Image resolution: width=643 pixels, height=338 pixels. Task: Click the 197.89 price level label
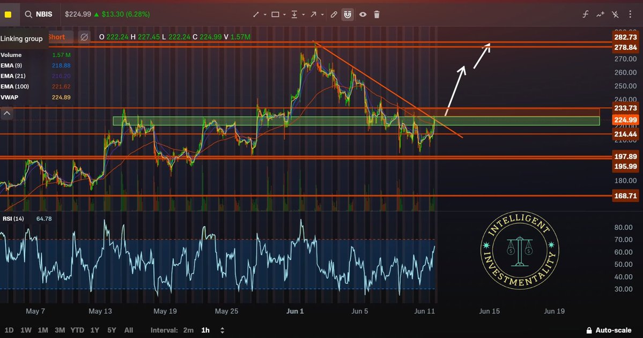point(625,156)
